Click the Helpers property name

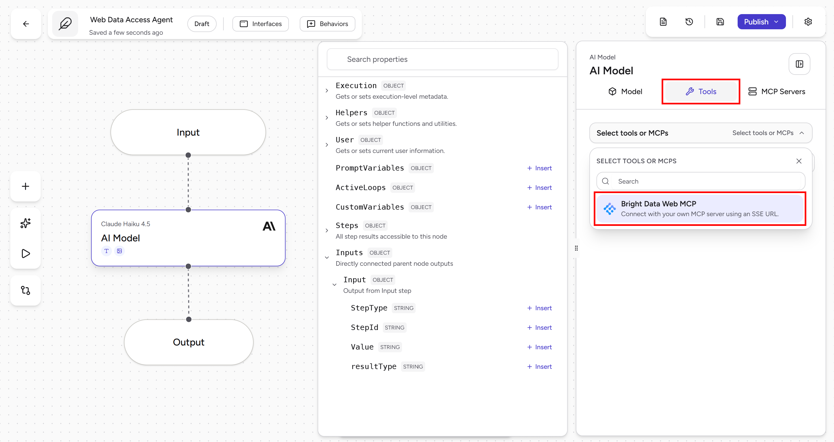(x=351, y=113)
